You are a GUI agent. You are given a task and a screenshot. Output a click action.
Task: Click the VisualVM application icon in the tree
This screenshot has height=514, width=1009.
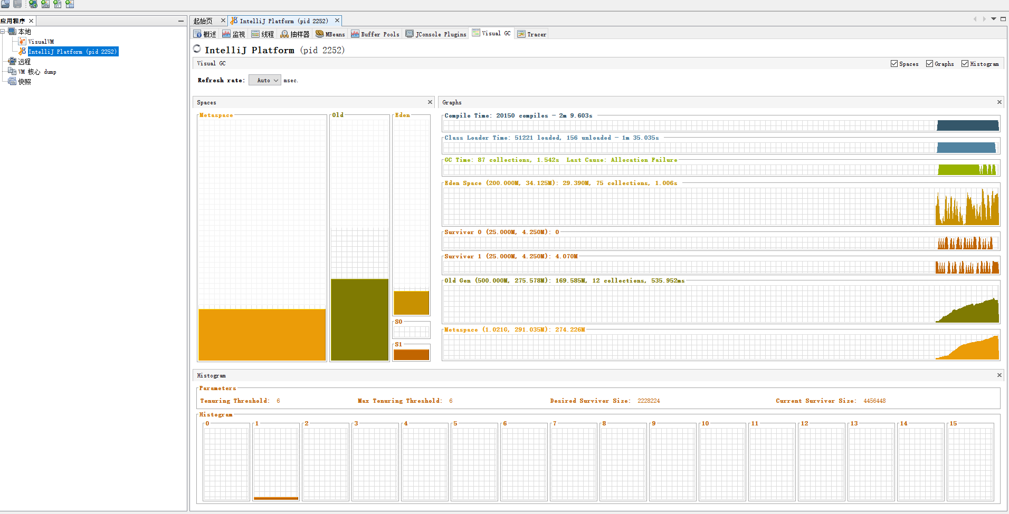[22, 41]
